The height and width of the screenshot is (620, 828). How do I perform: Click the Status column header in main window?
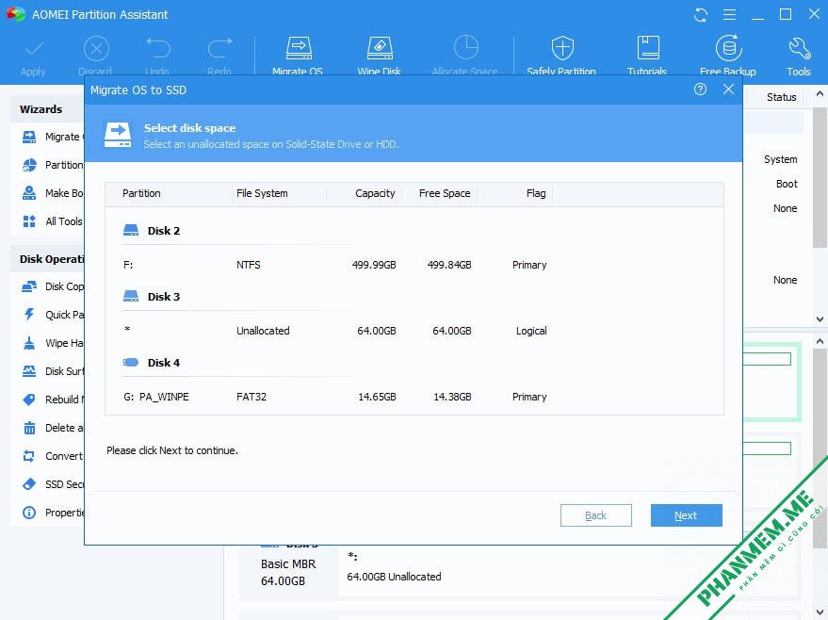[781, 97]
